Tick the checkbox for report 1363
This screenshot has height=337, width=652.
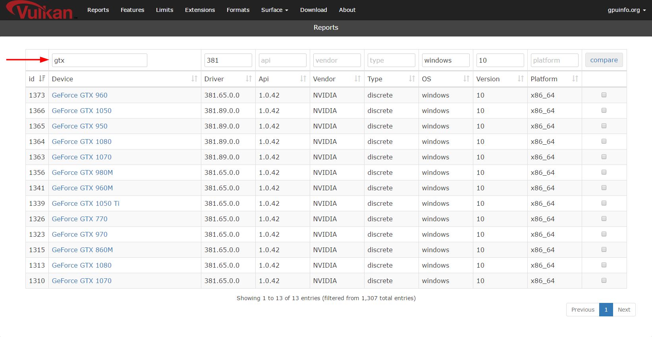point(604,157)
